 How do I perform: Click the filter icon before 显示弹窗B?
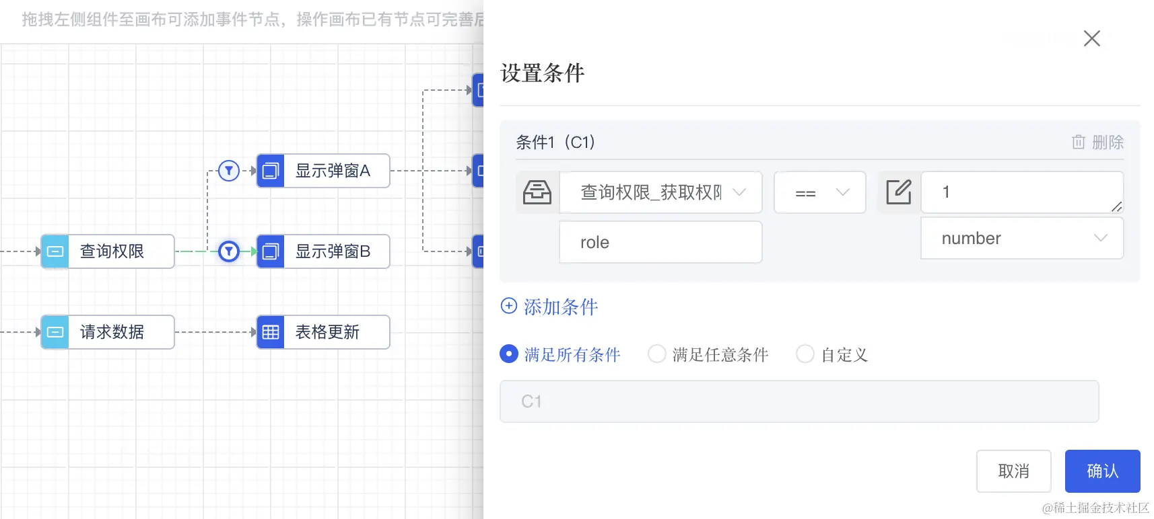(x=229, y=251)
